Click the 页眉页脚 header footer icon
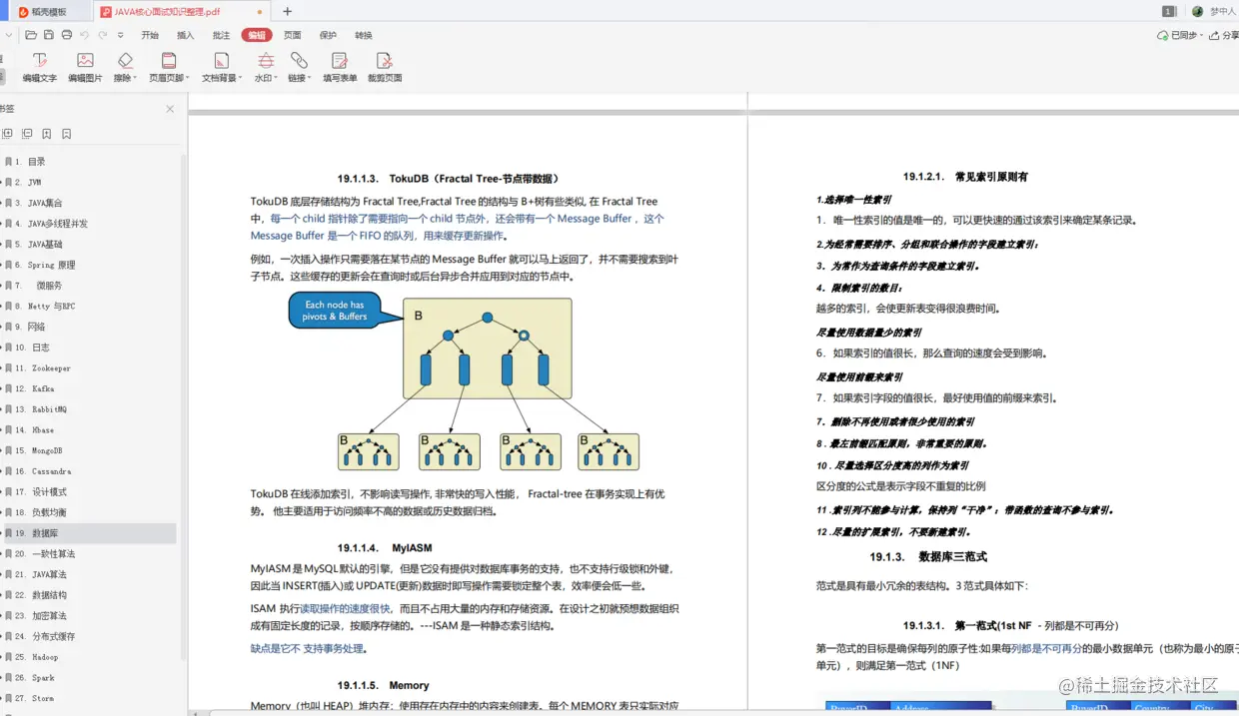This screenshot has width=1239, height=716. 169,61
